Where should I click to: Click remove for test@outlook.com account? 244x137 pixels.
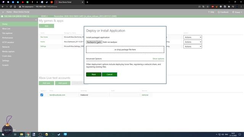coord(145,95)
